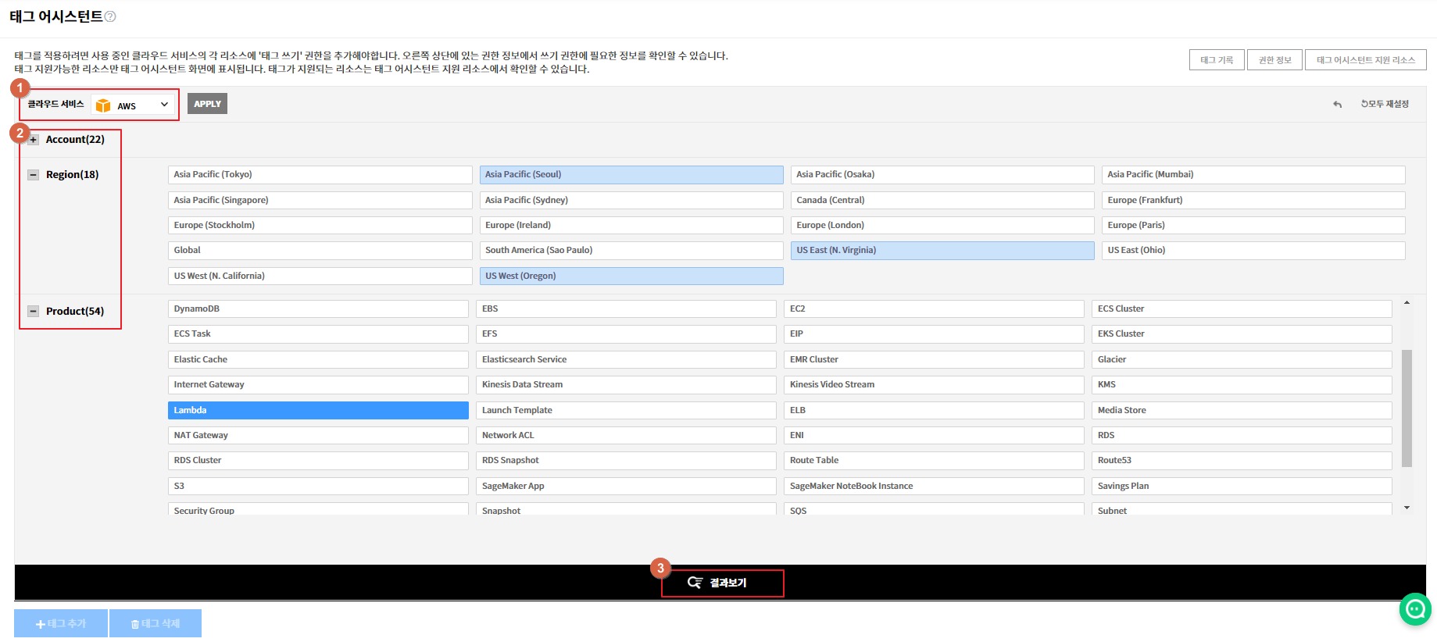This screenshot has height=642, width=1437.
Task: Click 태그 어시스턴트 지원 리소스 button
Action: 1365,60
